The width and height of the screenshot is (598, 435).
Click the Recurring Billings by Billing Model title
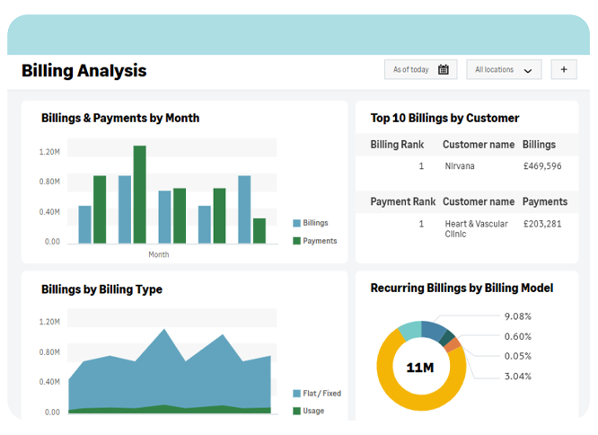point(462,288)
